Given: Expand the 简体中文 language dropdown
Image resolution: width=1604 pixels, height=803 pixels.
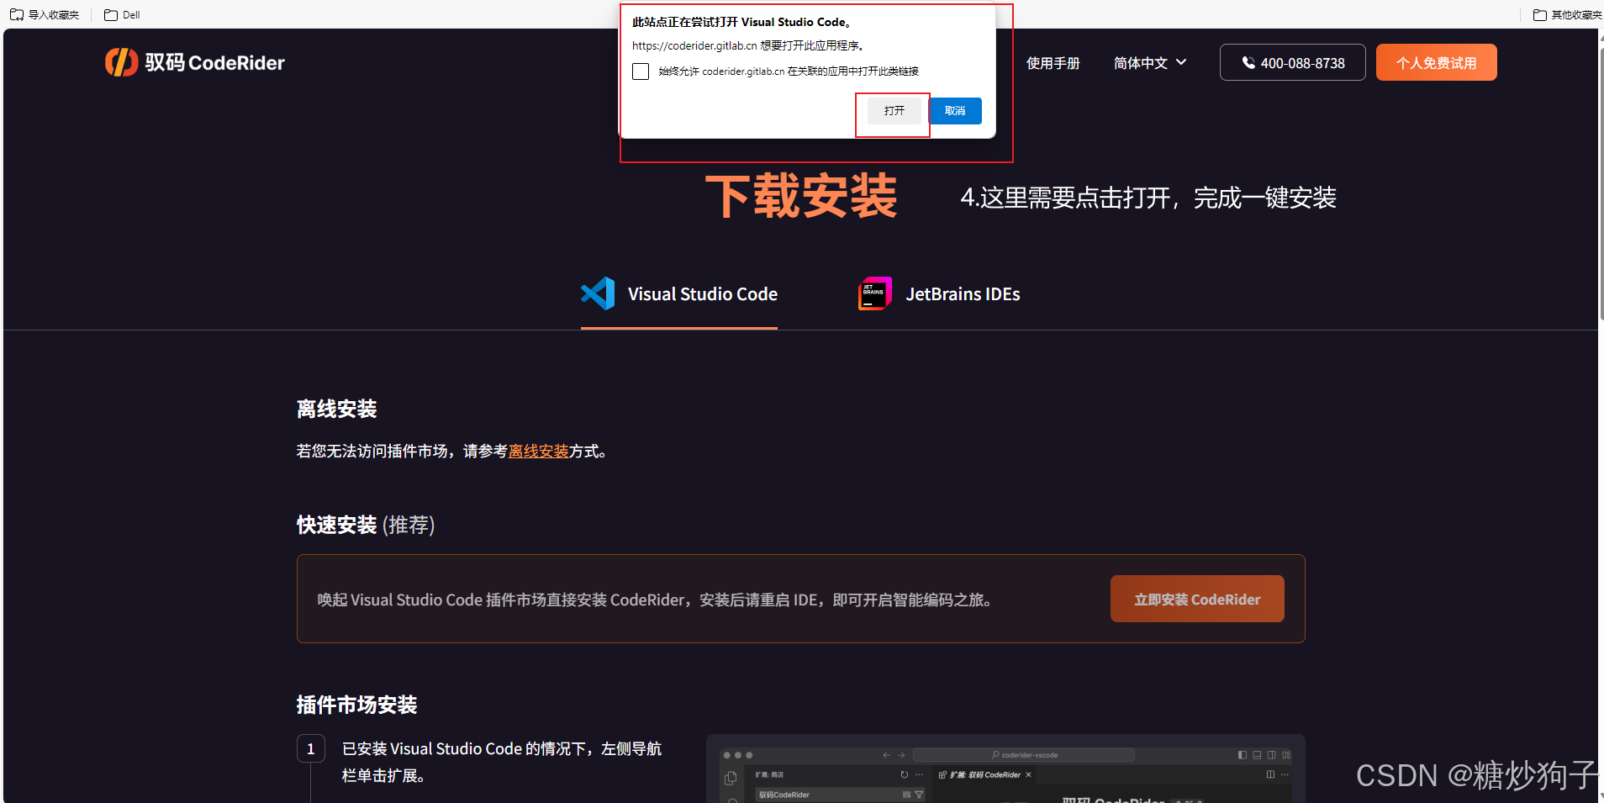Looking at the screenshot, I should 1148,62.
